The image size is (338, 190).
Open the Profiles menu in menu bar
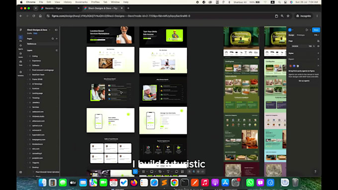(95, 2)
